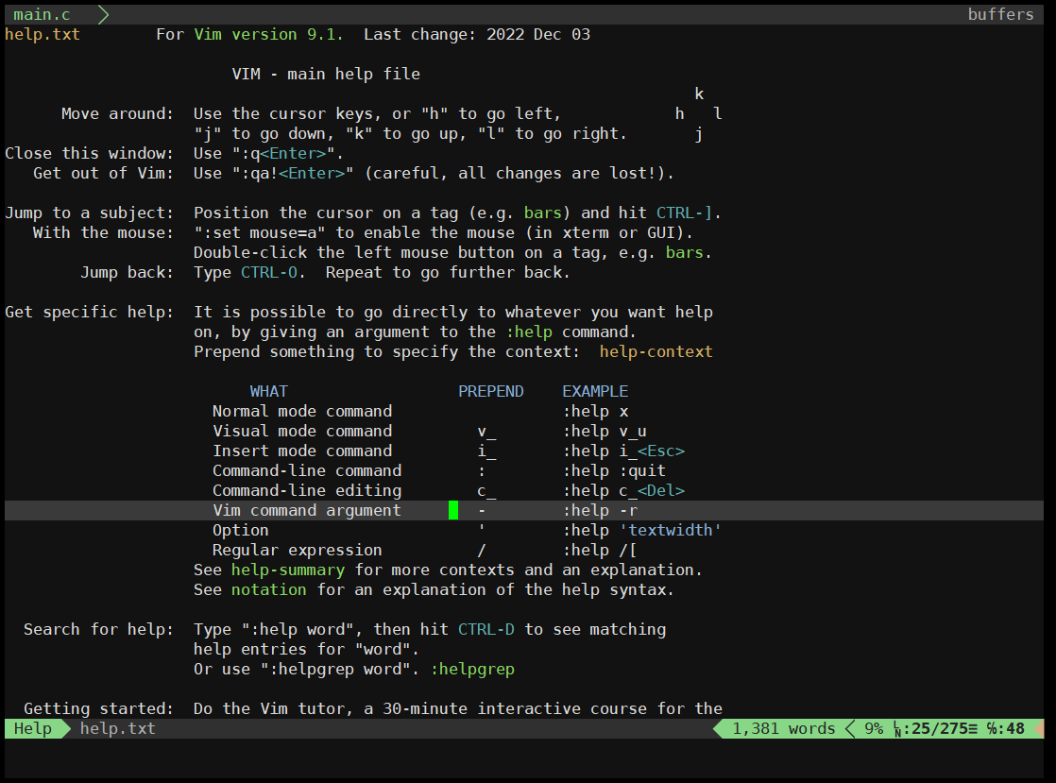Image resolution: width=1056 pixels, height=783 pixels.
Task: Follow the help-summary tag link
Action: tap(288, 570)
